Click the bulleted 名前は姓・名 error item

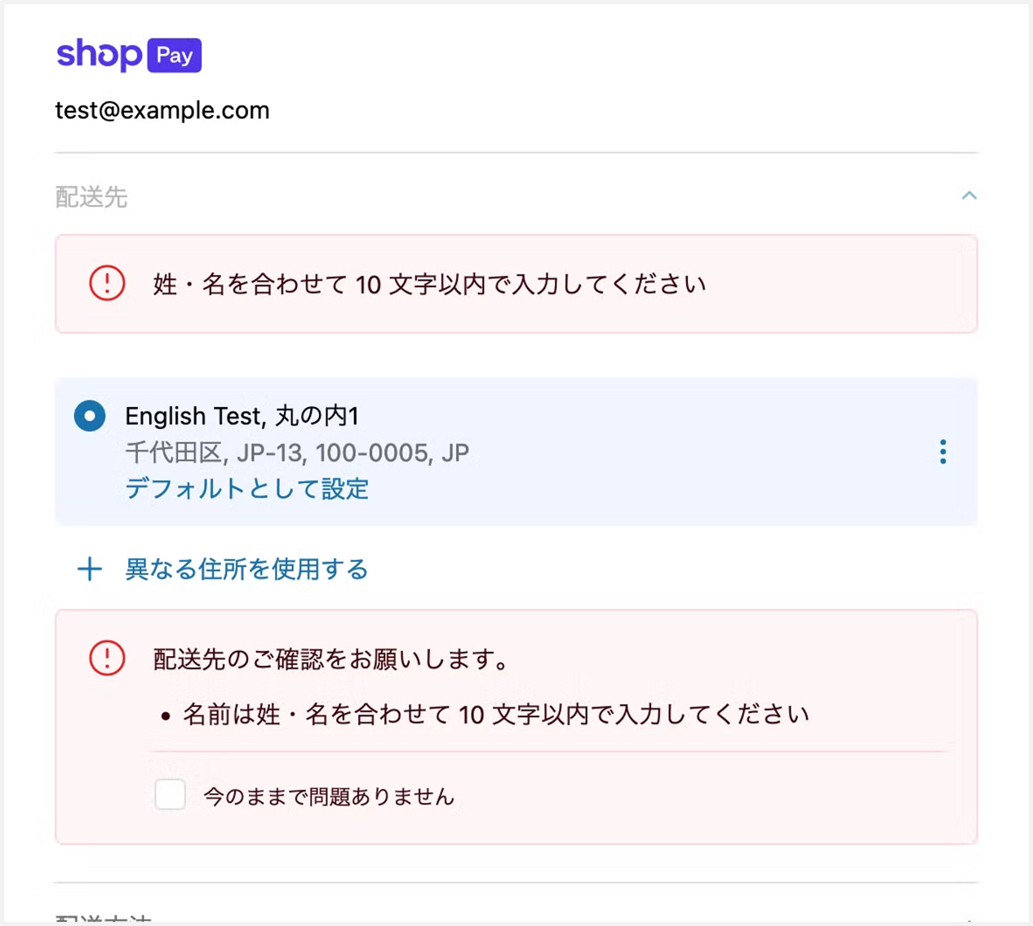pyautogui.click(x=496, y=715)
